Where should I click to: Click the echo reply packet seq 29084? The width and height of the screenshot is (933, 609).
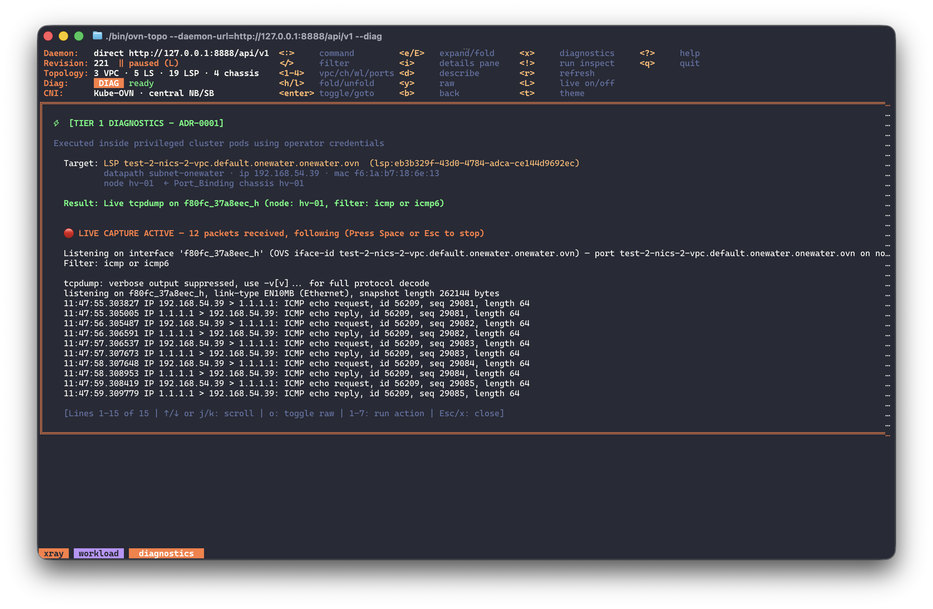[x=292, y=374]
